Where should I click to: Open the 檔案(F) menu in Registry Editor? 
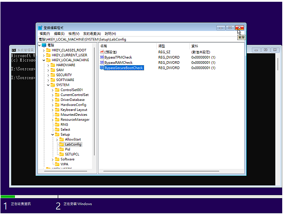click(45, 34)
